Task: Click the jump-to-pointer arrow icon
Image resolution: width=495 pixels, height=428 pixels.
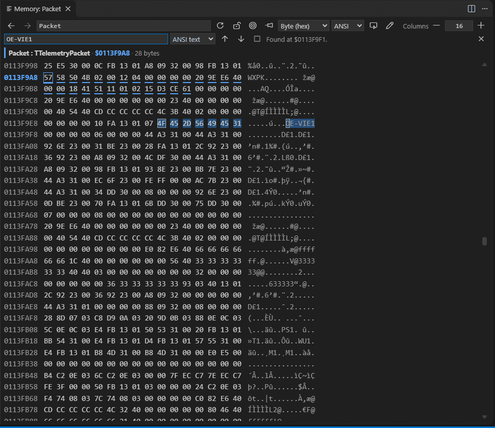Action: (269, 26)
